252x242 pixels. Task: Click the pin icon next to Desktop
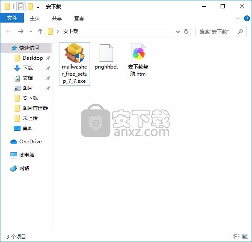click(x=48, y=58)
